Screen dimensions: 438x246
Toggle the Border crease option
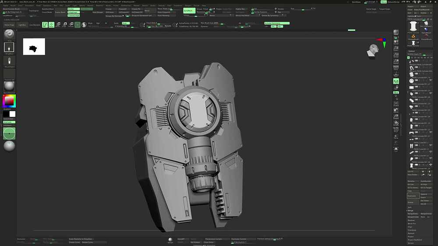74,9
